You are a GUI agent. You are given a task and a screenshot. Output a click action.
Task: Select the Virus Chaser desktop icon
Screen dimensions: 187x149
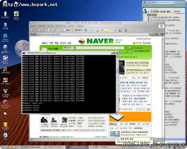(5, 60)
